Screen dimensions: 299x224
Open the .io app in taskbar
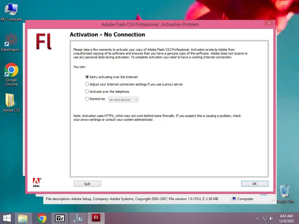78,218
